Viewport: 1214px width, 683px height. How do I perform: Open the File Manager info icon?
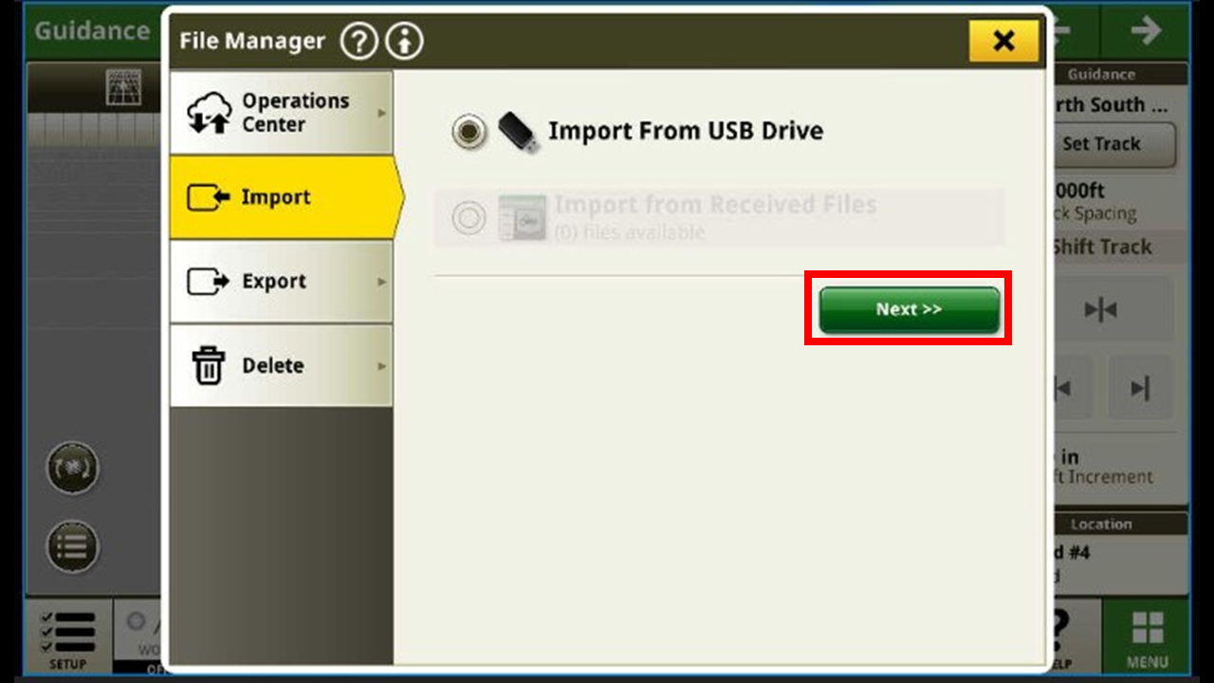click(x=405, y=41)
